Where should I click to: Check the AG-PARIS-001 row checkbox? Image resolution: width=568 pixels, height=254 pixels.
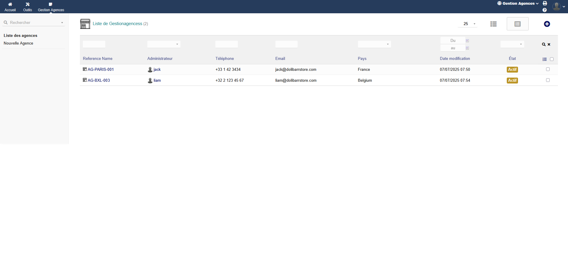coord(548,69)
